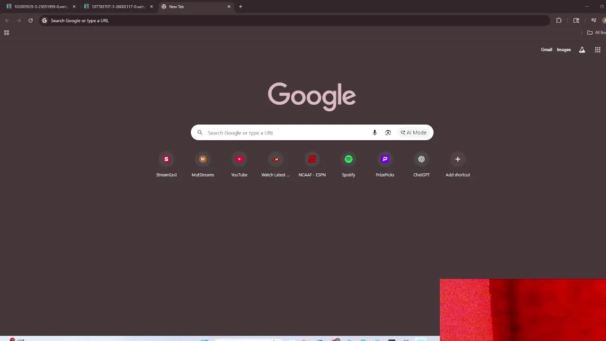Open the NCAAF - ESPN shortcut

point(312,164)
